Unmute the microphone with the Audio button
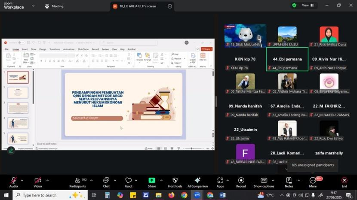Screen dimensions: 357x200 [x=13, y=182]
